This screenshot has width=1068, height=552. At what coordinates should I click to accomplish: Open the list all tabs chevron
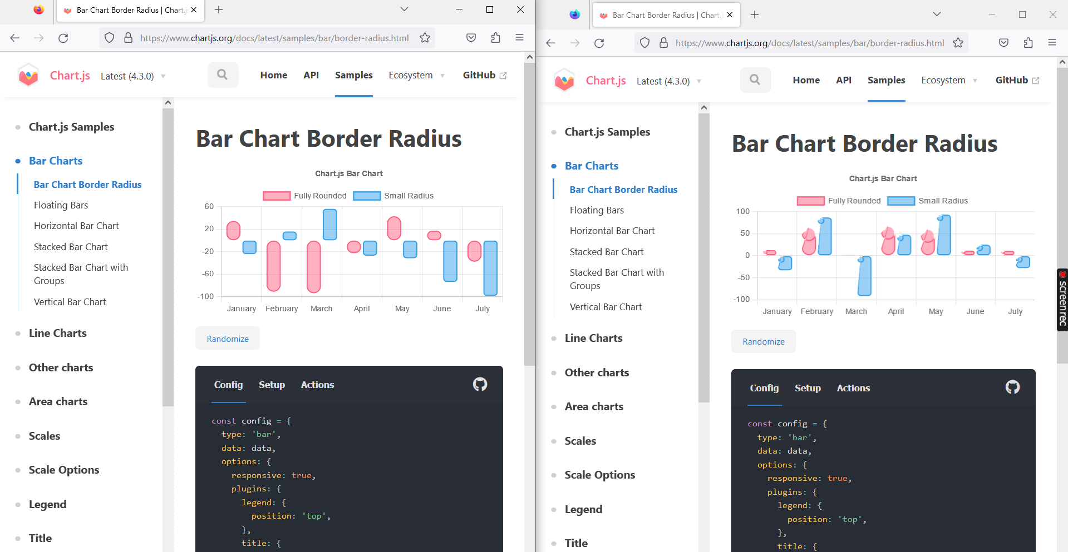click(x=404, y=9)
